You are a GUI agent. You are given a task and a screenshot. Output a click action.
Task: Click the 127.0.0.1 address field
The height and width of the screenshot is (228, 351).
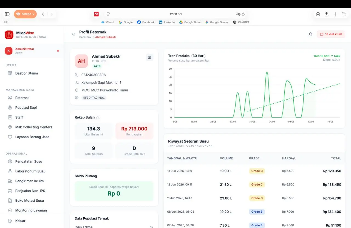(x=175, y=14)
